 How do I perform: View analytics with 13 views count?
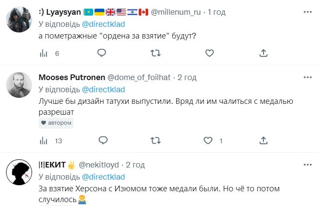[44, 141]
